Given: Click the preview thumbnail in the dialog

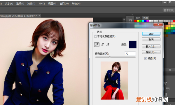Looking at the screenshot, I should pyautogui.click(x=114, y=80).
